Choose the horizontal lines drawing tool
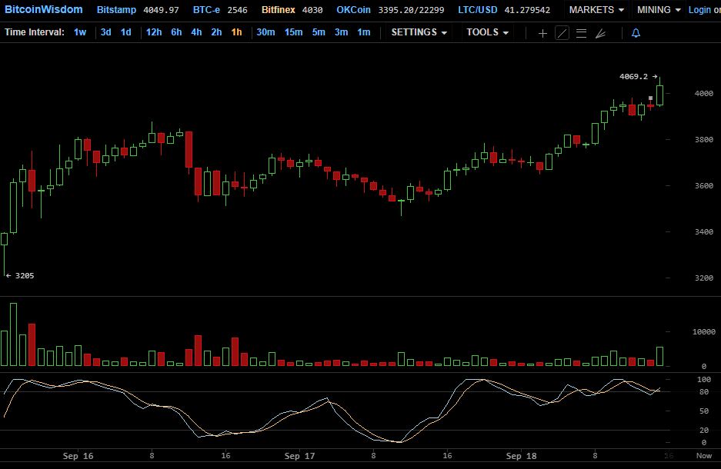 (x=581, y=33)
